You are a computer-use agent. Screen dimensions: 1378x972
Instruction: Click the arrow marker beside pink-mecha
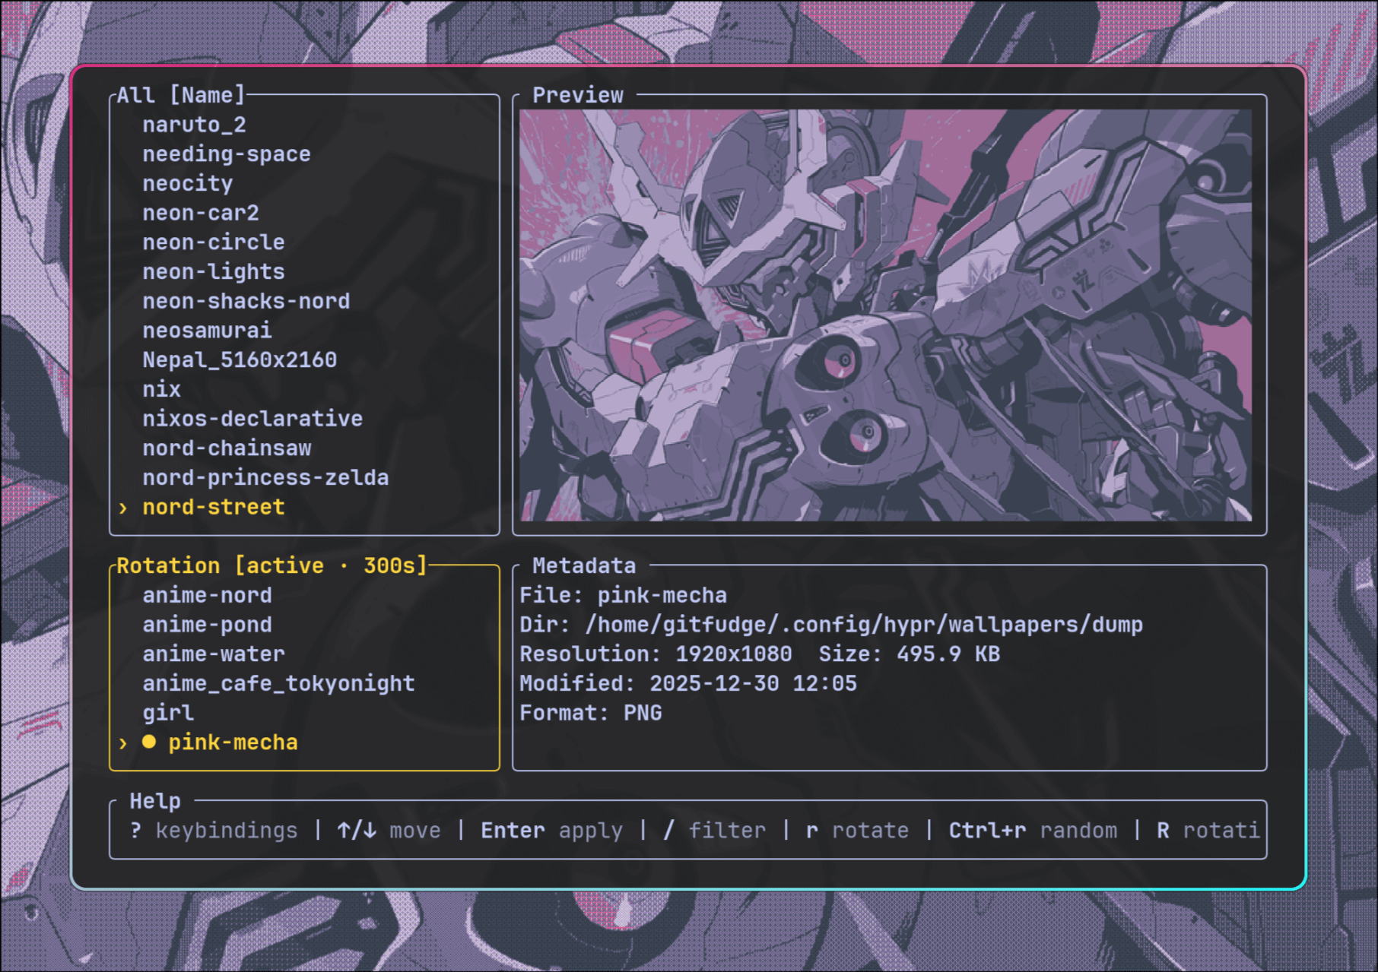123,743
